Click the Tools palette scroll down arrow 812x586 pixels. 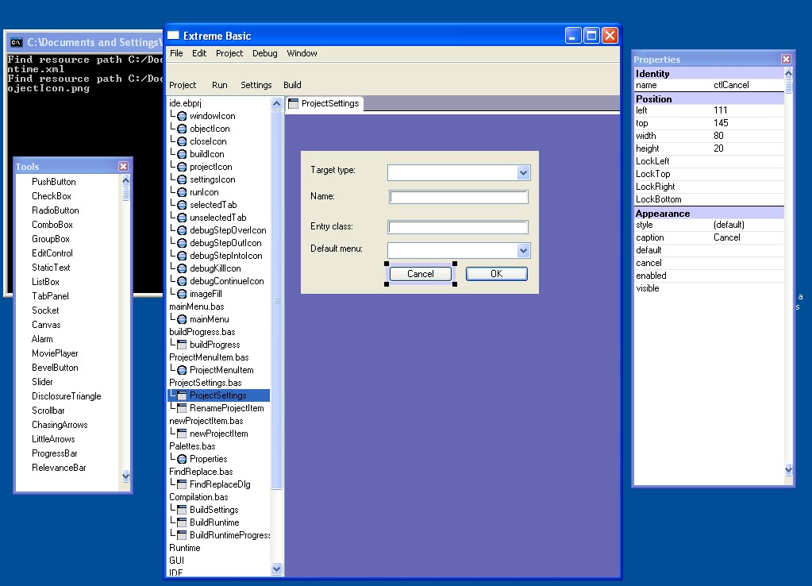(125, 476)
